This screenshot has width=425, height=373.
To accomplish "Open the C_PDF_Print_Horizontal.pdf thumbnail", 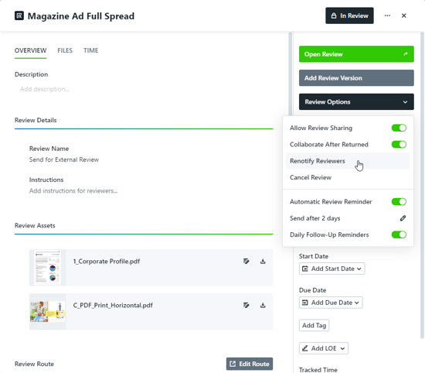I will (47, 312).
